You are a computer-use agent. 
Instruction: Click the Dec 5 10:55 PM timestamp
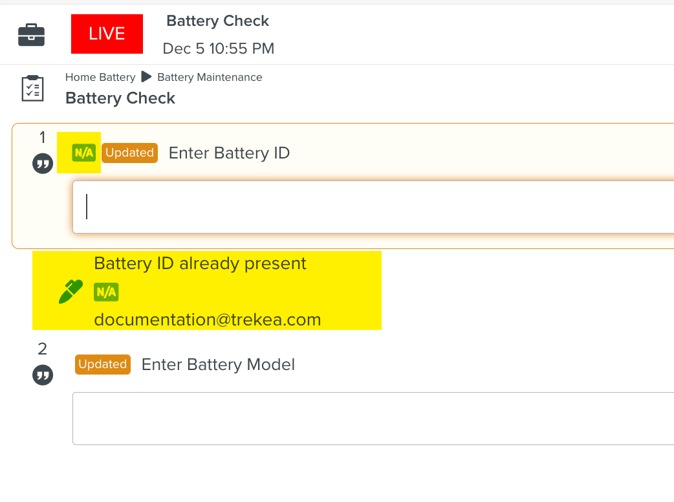tap(218, 49)
